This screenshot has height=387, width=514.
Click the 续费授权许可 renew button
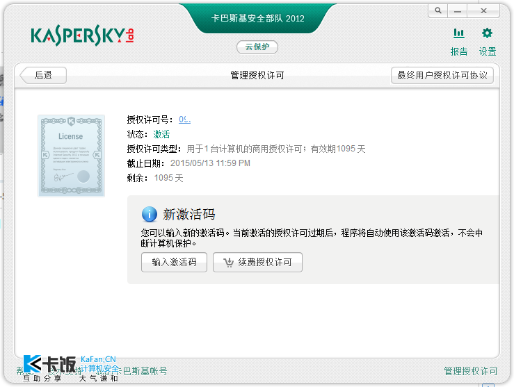[257, 262]
